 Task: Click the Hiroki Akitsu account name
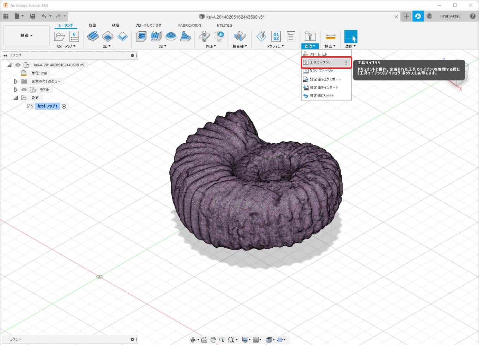[x=450, y=17]
